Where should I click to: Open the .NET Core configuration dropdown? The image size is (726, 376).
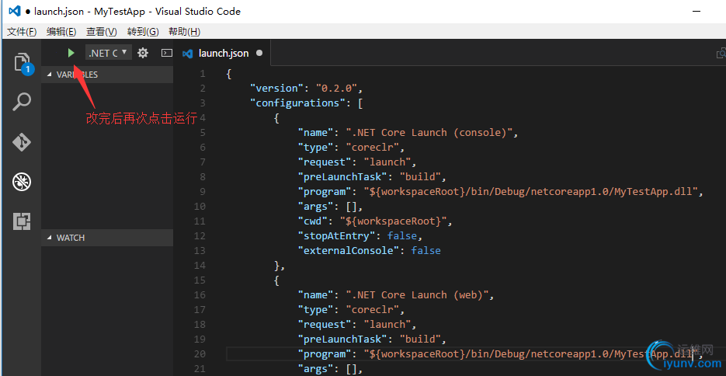tap(109, 53)
